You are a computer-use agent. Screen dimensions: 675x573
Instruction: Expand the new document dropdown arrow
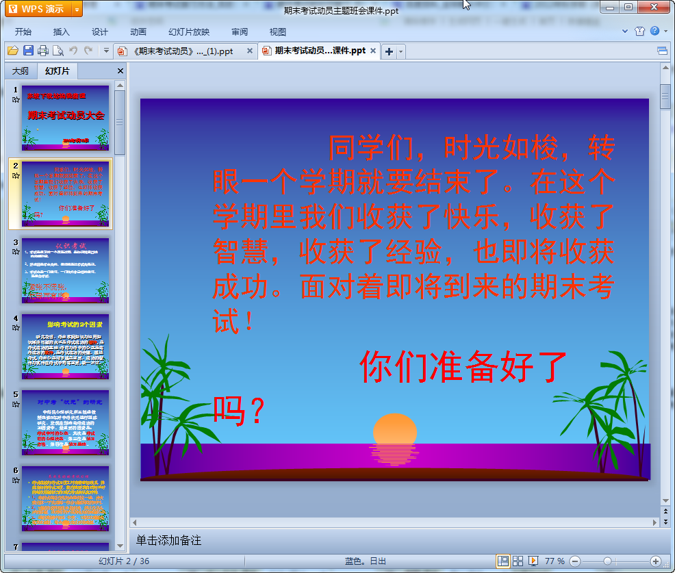(400, 51)
